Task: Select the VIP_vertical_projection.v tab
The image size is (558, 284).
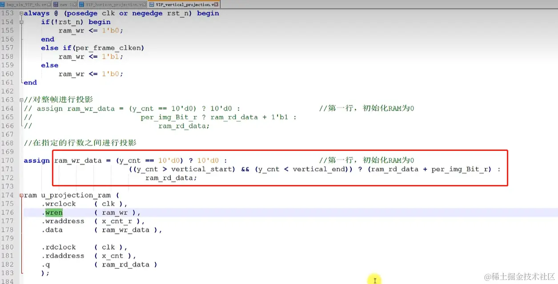Action: point(184,4)
